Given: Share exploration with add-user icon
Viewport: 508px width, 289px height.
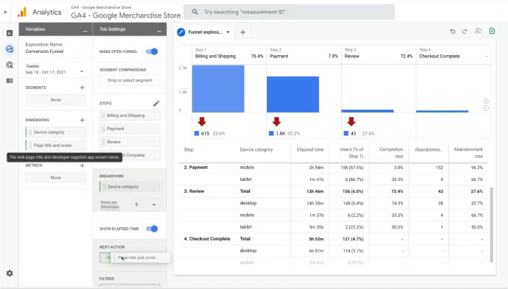Looking at the screenshot, I should (x=478, y=31).
